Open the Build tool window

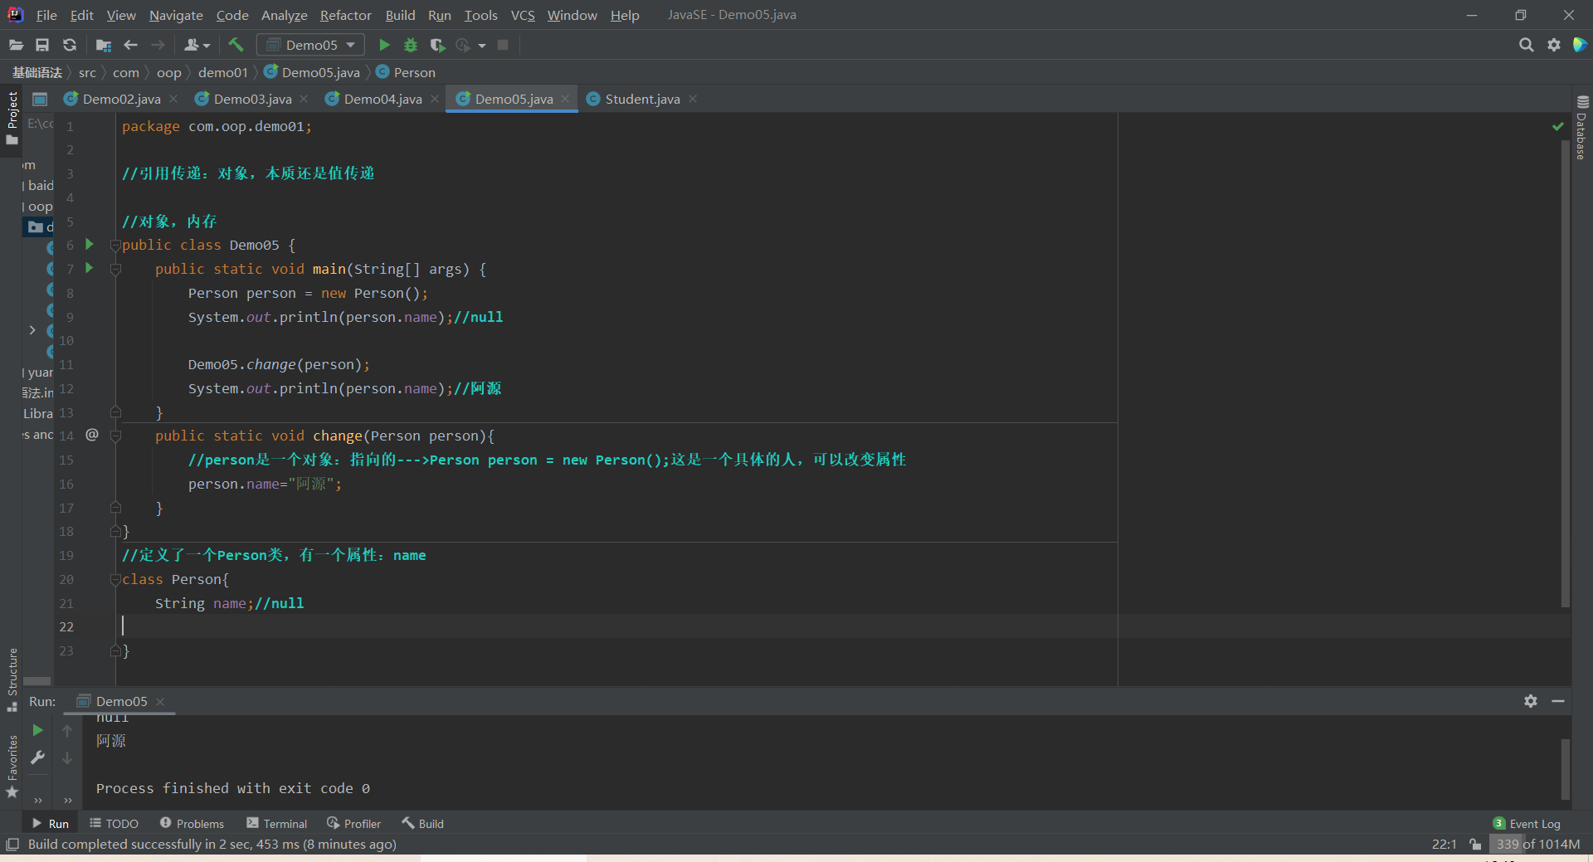(423, 823)
